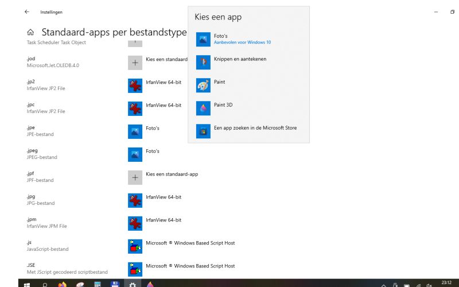Click the .jpf extension label
Viewport: 459px width, 287px height.
click(x=30, y=173)
